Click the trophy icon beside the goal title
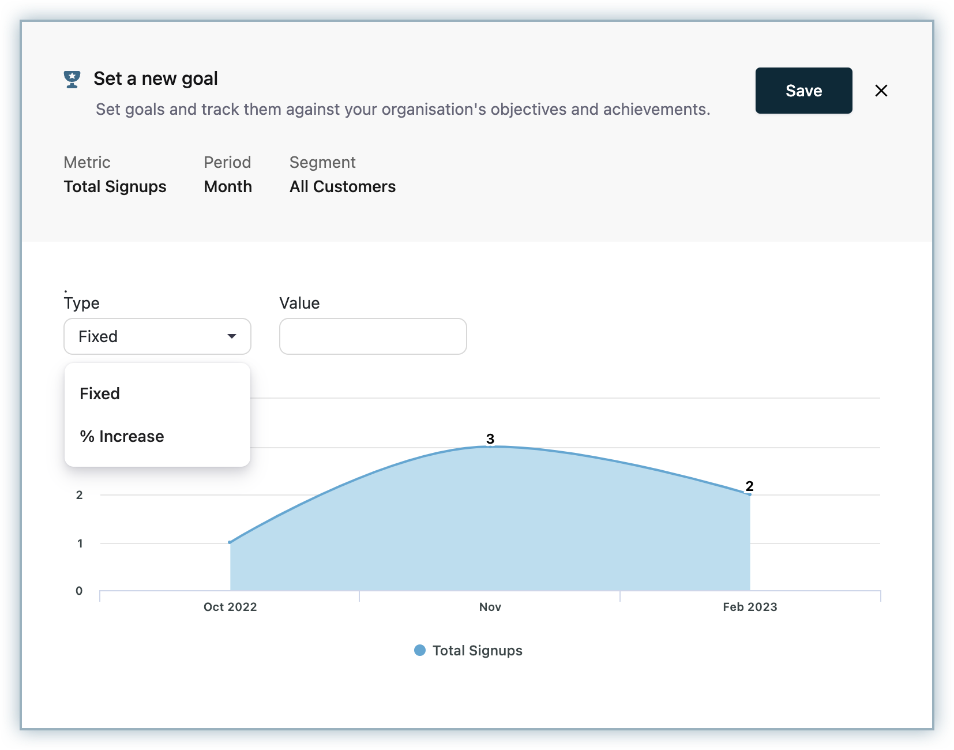The height and width of the screenshot is (750, 954). point(72,79)
